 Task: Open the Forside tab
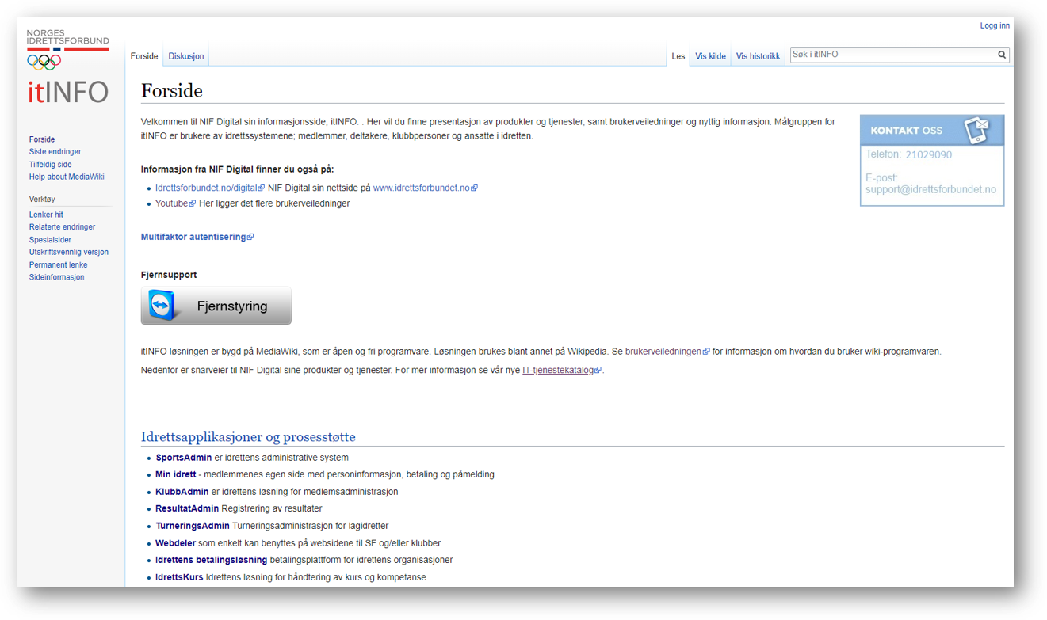144,56
